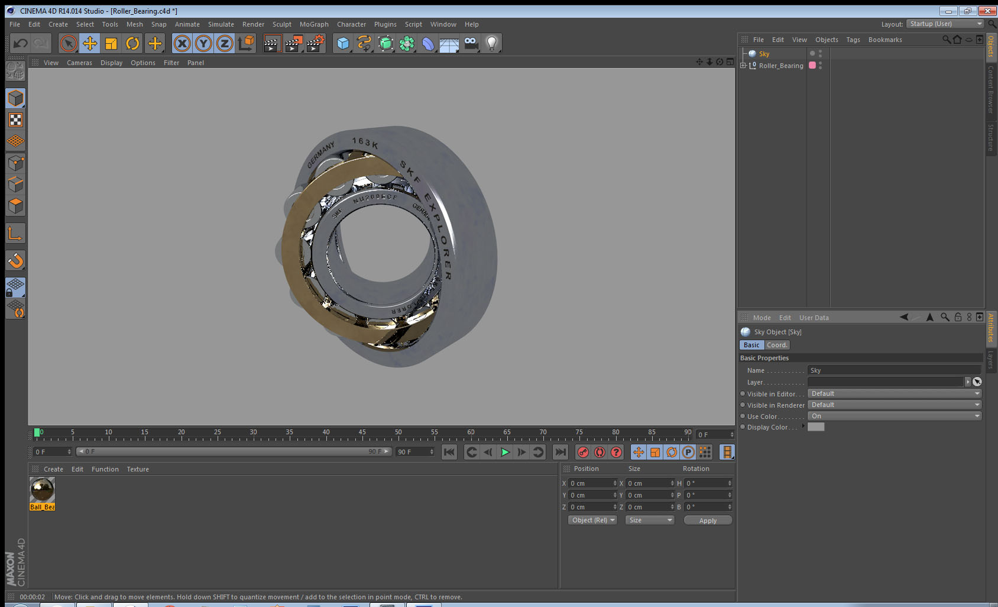The height and width of the screenshot is (607, 998).
Task: Toggle Sky visibility dots
Action: pyautogui.click(x=820, y=54)
